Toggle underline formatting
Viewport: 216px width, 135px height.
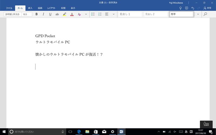tap(50, 14)
